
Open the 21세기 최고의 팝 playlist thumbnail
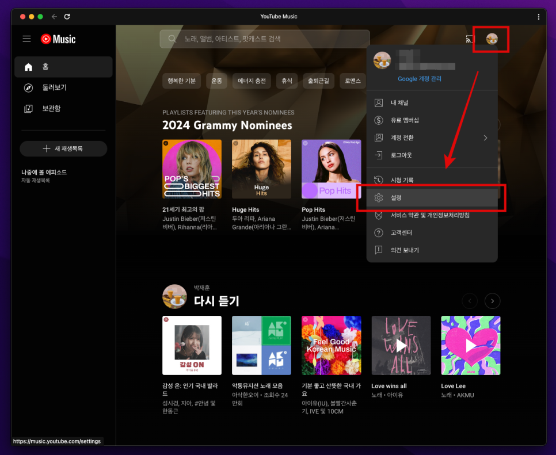point(192,169)
